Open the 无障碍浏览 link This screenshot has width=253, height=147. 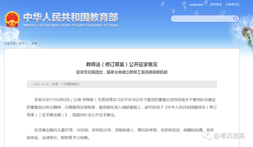[x=232, y=5]
